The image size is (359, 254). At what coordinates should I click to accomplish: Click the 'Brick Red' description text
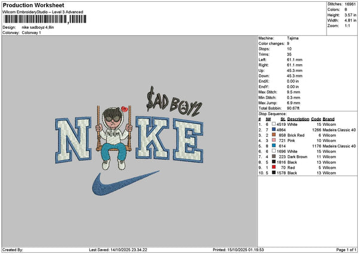click(x=296, y=135)
